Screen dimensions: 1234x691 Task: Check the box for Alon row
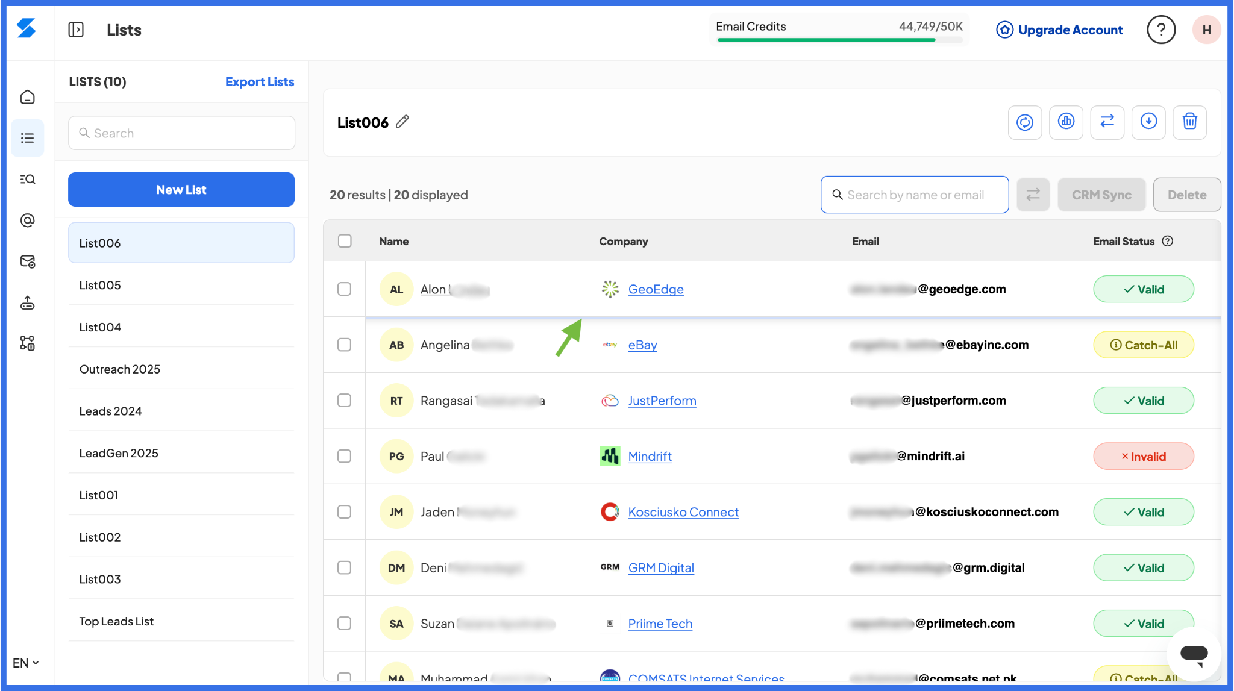[x=345, y=289]
